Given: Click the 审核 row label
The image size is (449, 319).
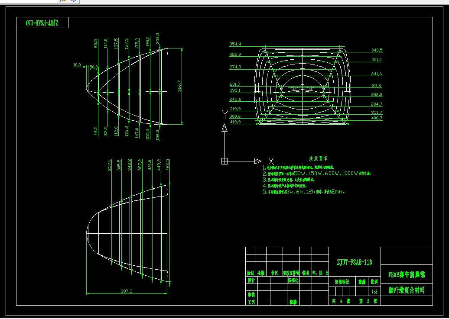Looking at the screenshot, I should tap(251, 294).
